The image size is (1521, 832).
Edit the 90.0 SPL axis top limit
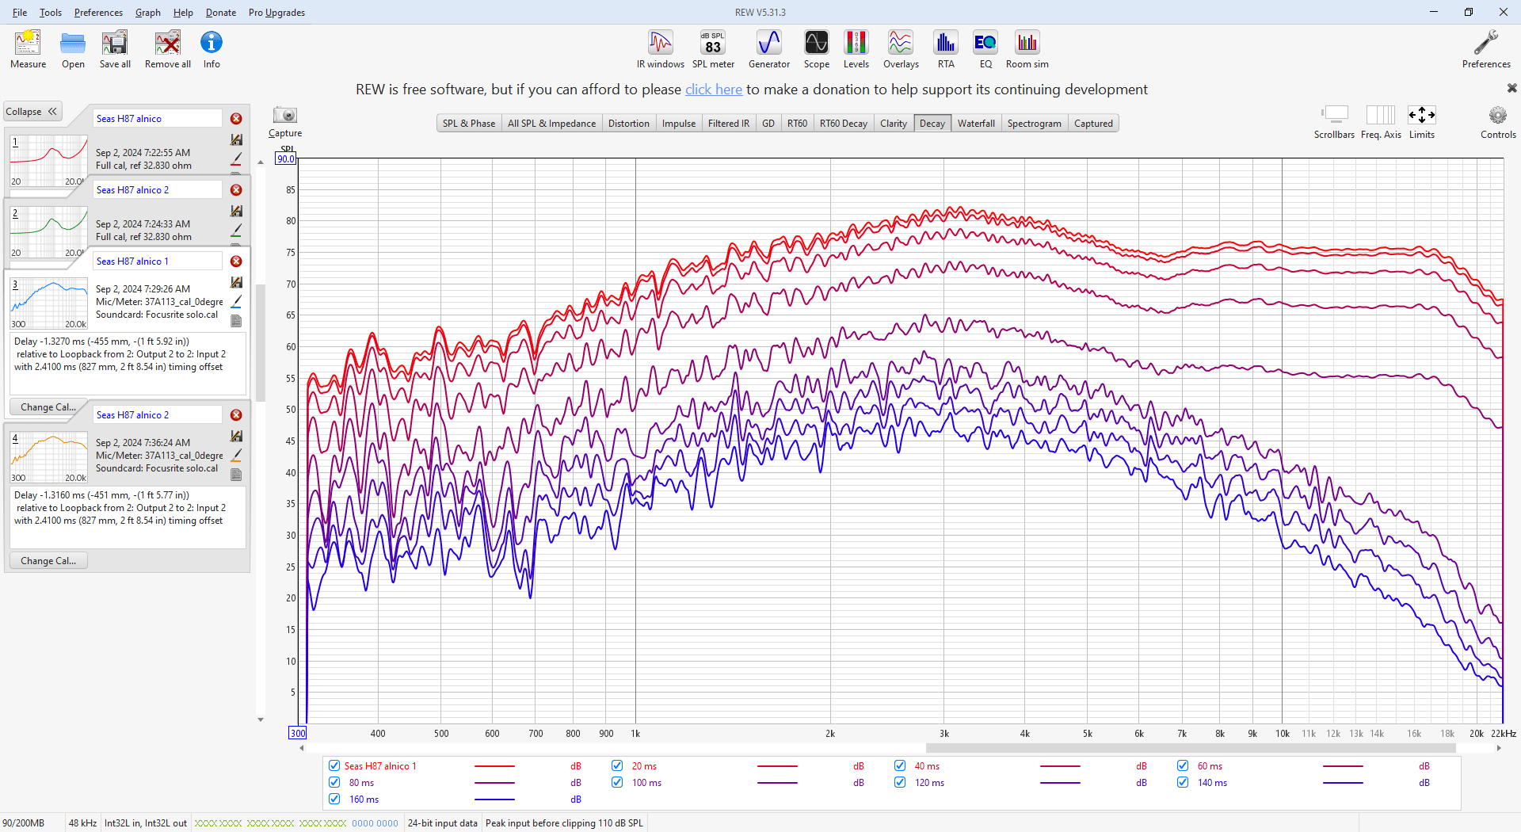click(285, 159)
